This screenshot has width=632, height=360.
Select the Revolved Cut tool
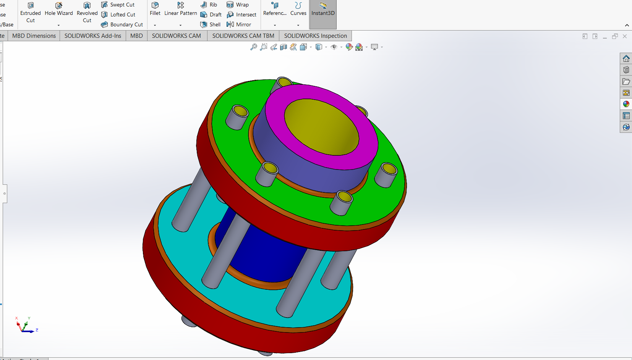pyautogui.click(x=87, y=13)
